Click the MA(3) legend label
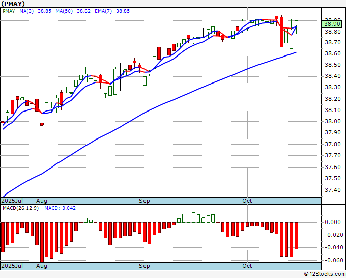Viewport: 346px width, 278px height. coord(26,11)
